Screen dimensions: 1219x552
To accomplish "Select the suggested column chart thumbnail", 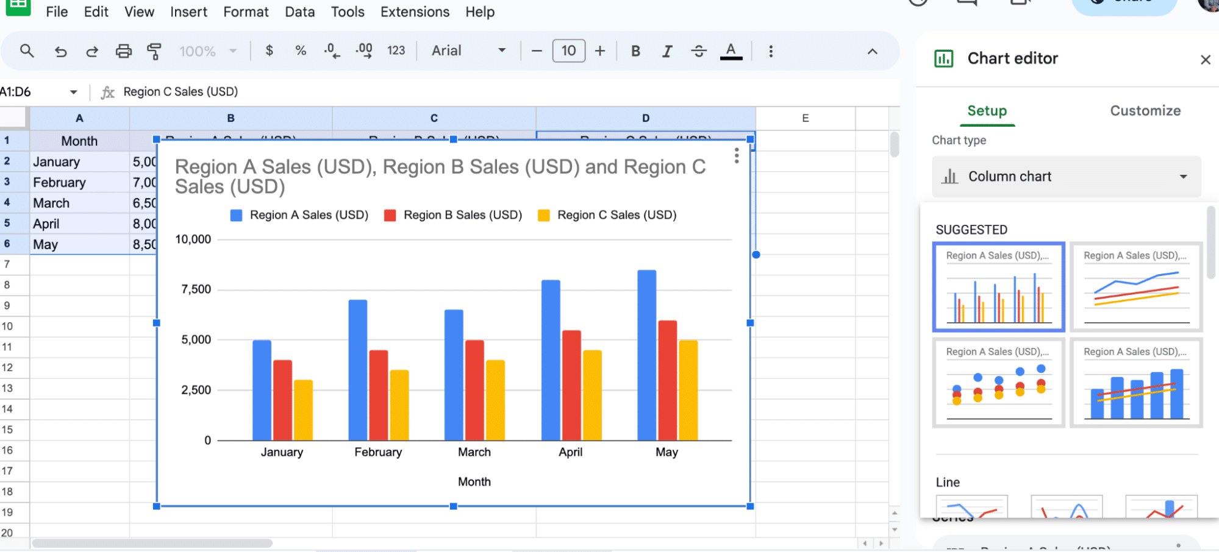I will click(998, 287).
